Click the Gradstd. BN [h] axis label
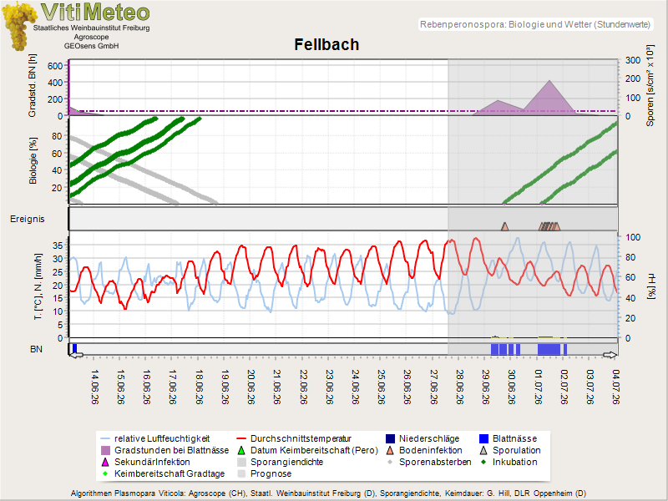This screenshot has height=501, width=668. tap(33, 86)
